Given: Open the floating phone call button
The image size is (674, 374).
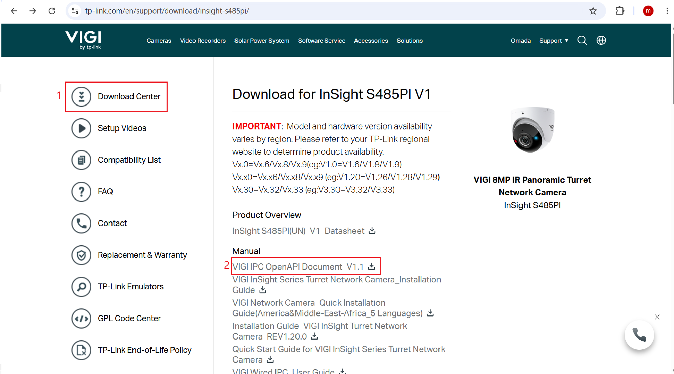Looking at the screenshot, I should pos(639,335).
